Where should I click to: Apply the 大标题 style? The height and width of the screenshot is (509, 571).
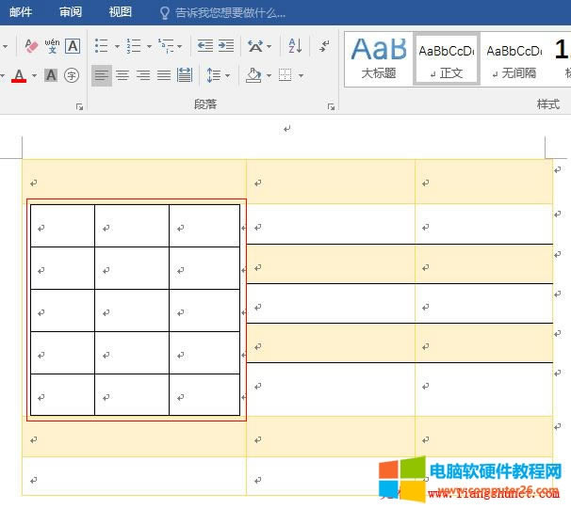point(379,59)
